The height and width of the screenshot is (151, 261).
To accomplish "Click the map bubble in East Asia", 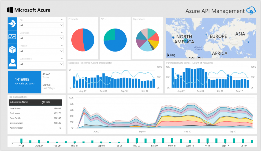I will pos(248,42).
